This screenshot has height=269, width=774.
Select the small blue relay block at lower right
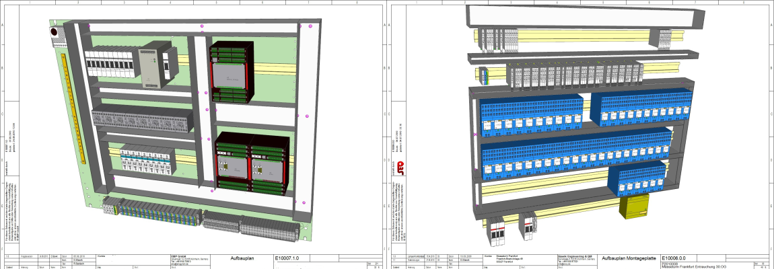637,179
